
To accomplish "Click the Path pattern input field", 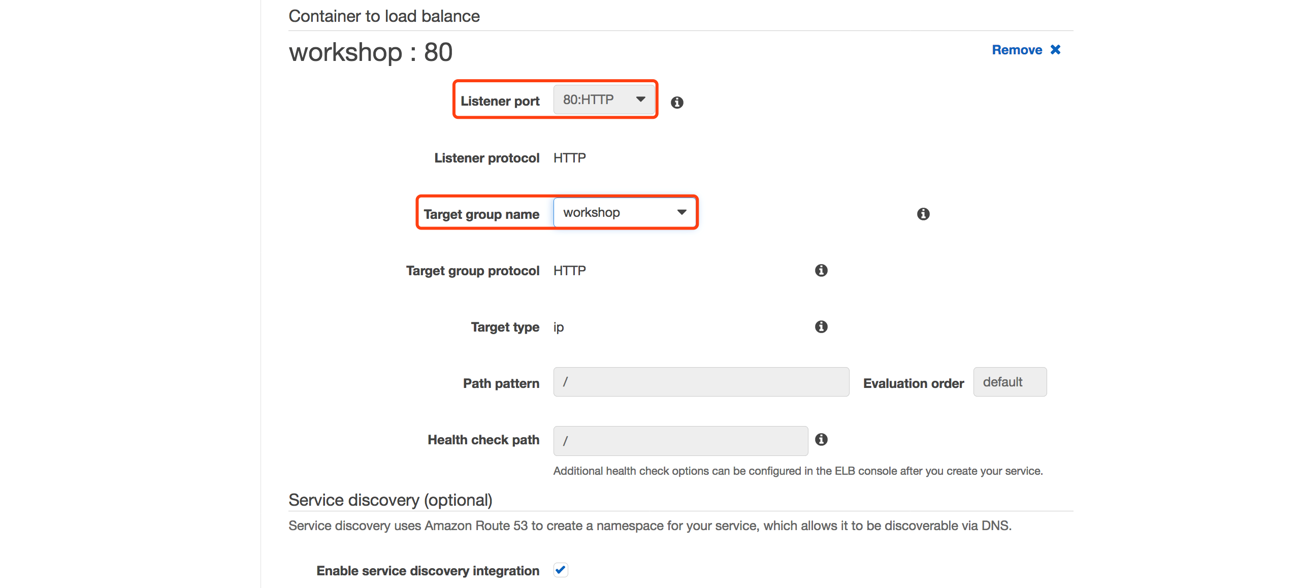I will [x=701, y=382].
